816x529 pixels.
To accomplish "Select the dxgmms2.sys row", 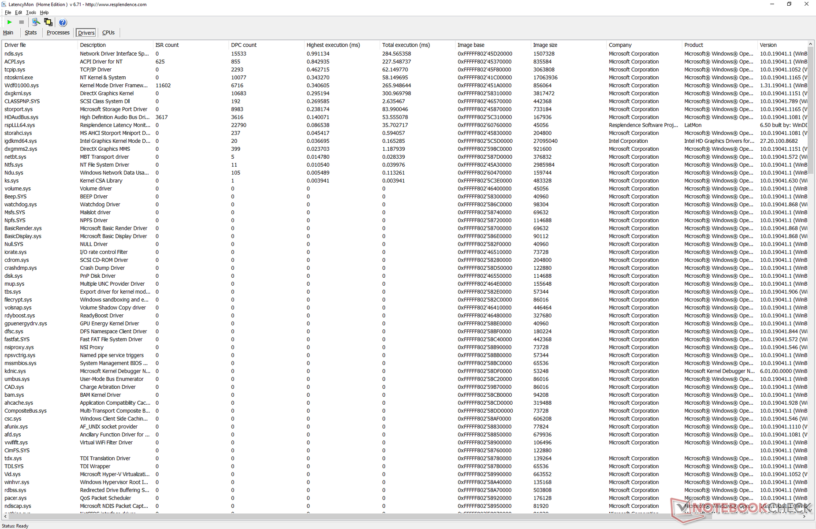I will point(405,149).
